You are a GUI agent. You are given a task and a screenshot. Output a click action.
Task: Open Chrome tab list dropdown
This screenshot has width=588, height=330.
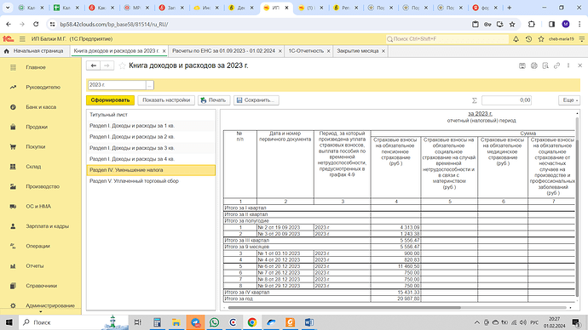pyautogui.click(x=8, y=8)
